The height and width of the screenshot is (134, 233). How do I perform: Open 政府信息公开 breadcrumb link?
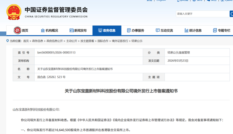pos(55,41)
